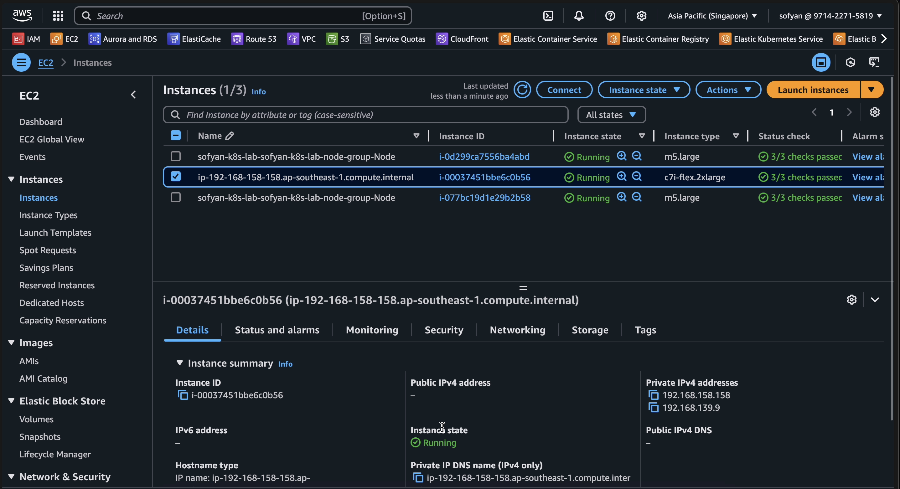Collapse the instance details panel chevron
Viewport: 900px width, 489px height.
click(x=875, y=300)
